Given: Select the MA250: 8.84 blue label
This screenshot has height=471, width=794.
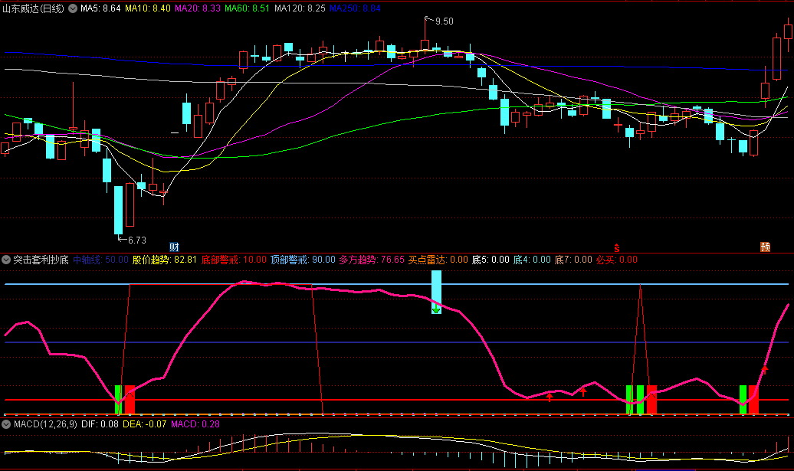Looking at the screenshot, I should (x=355, y=8).
